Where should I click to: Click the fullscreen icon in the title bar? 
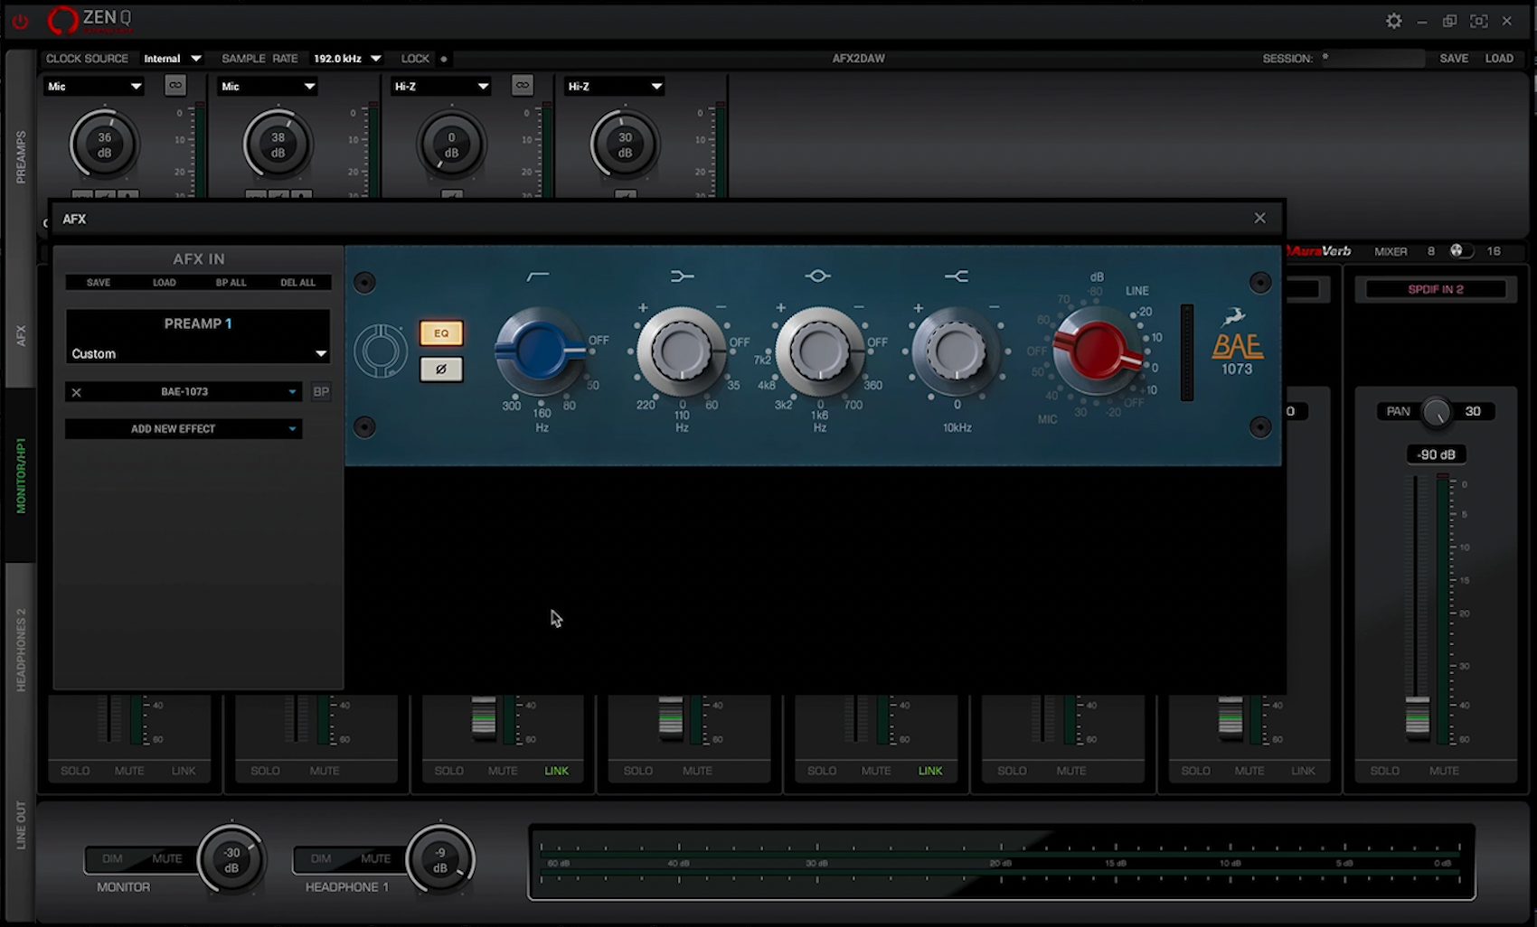pos(1479,21)
